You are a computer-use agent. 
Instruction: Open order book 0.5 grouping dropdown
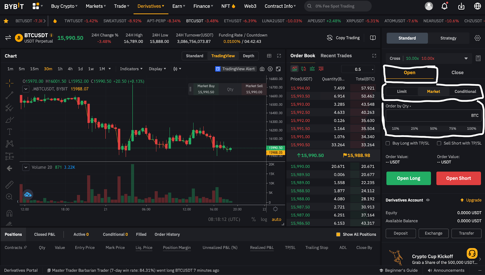(x=358, y=69)
